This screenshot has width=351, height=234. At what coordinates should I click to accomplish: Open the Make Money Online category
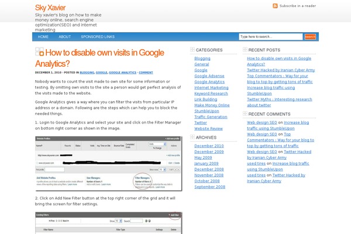(212, 105)
